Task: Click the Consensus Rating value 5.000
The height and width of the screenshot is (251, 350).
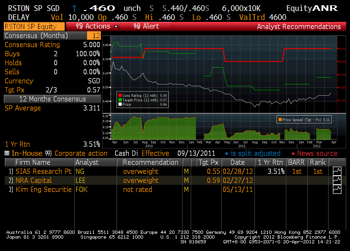Action: coord(91,45)
